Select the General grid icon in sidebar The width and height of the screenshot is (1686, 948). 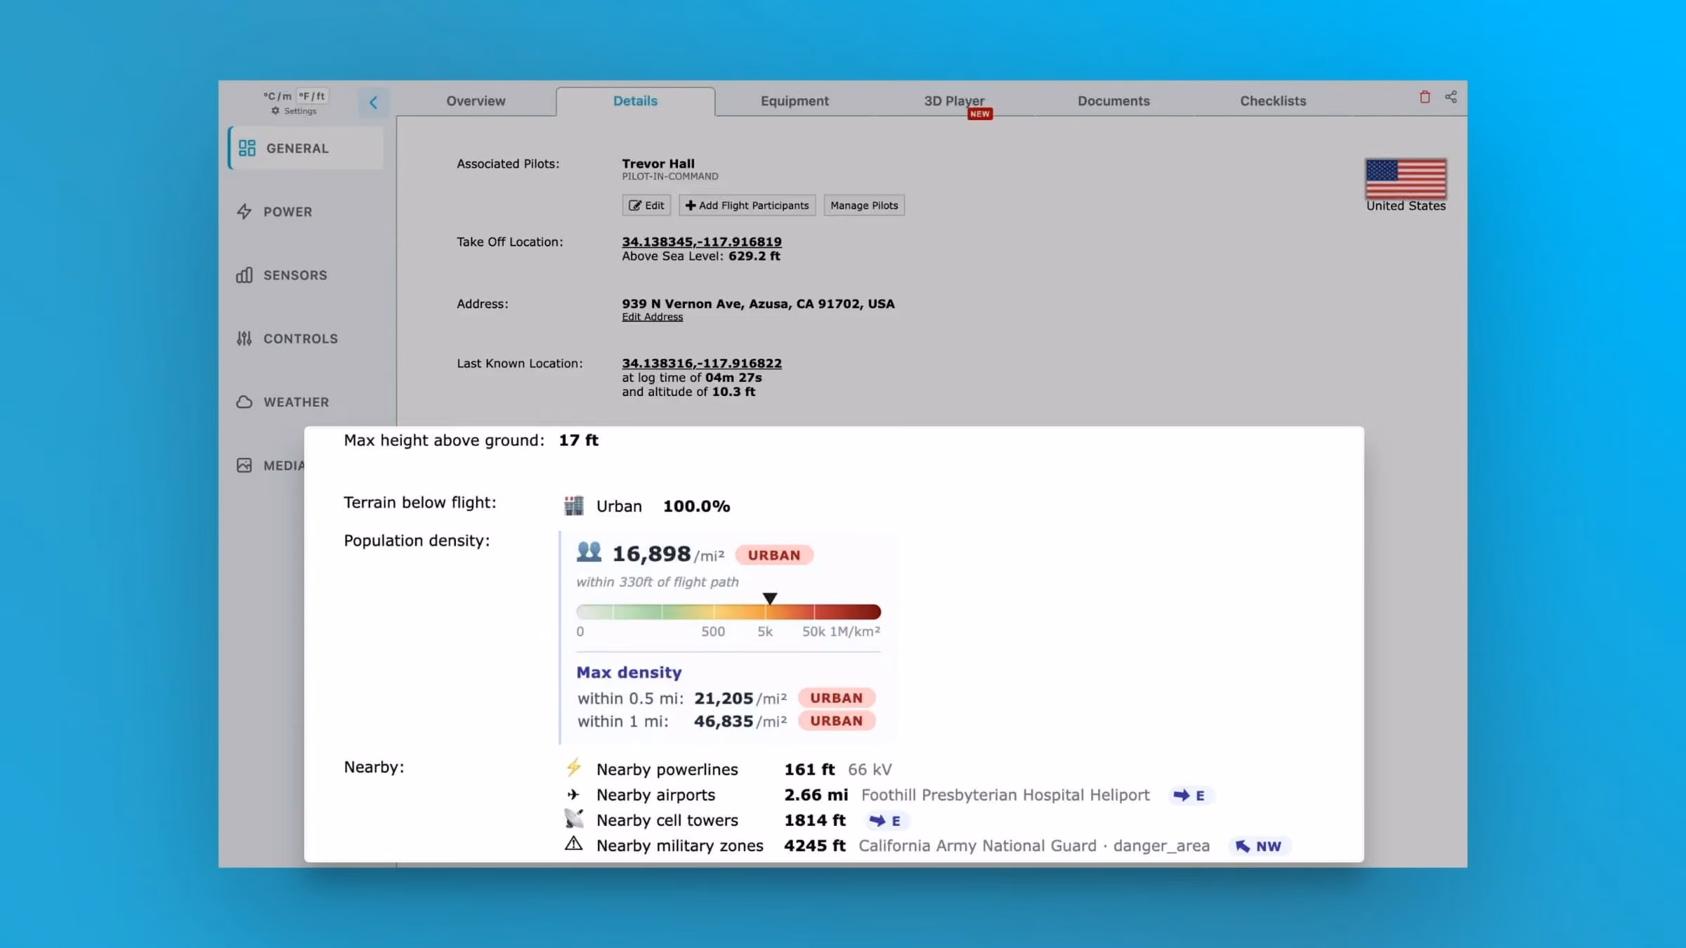pos(247,148)
